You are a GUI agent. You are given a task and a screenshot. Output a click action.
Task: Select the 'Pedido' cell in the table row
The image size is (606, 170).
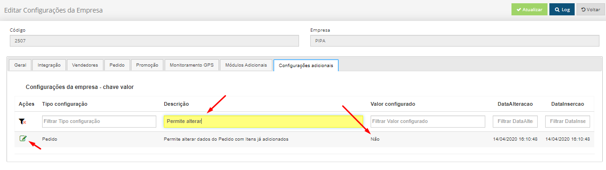(x=50, y=139)
